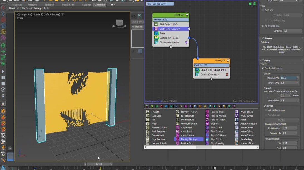Select the Particle Physics operator icon
This screenshot has height=170, width=304.
point(207,115)
